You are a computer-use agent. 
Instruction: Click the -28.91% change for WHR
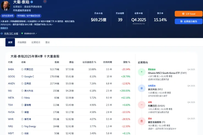click(x=126, y=119)
